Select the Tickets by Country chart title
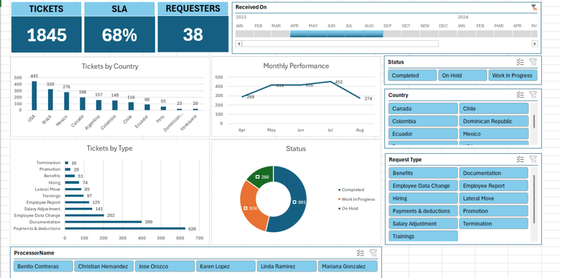 [x=110, y=66]
